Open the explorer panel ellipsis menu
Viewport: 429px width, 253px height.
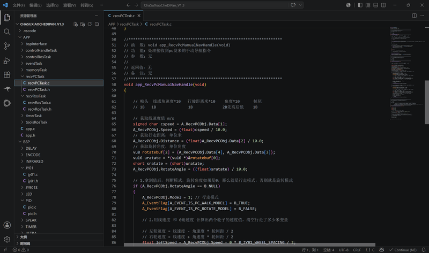coord(97,16)
